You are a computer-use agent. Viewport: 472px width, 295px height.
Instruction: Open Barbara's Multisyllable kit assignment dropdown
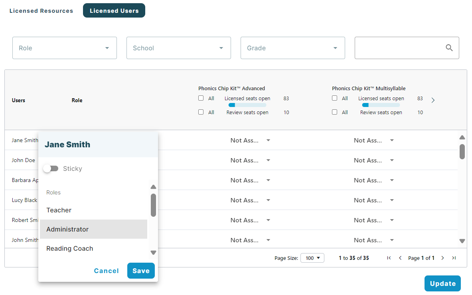[x=373, y=180]
